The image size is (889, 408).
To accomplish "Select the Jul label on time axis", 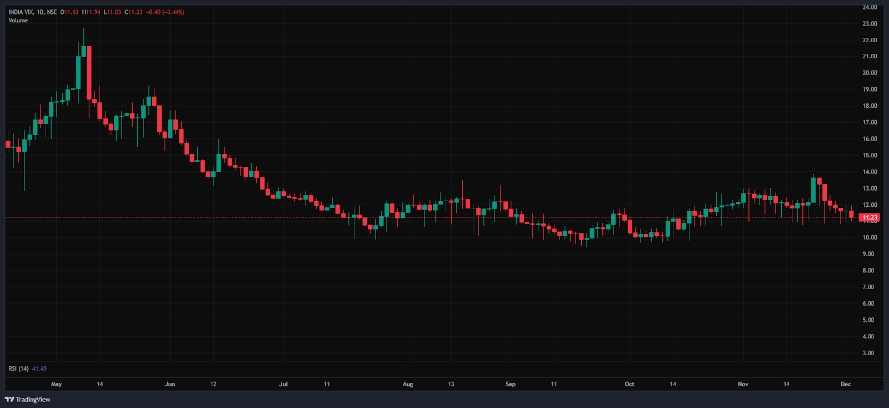I will 283,384.
